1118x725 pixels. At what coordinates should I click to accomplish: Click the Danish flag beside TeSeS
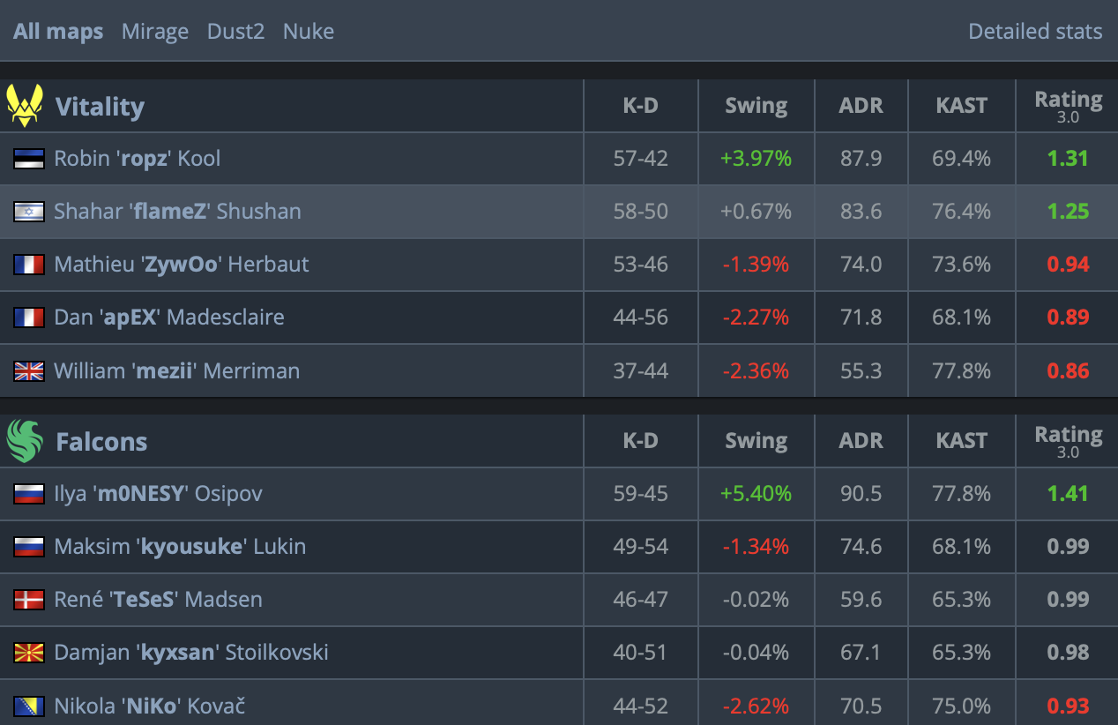29,600
